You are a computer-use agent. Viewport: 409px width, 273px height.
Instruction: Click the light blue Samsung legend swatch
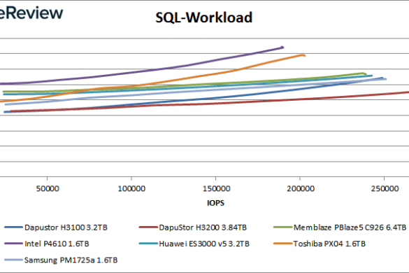(x=13, y=260)
